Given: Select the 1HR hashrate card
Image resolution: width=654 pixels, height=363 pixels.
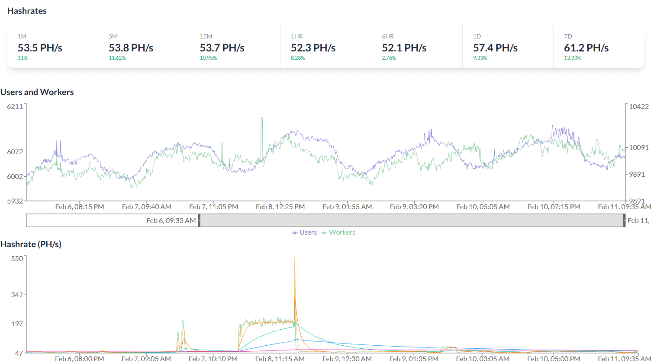Looking at the screenshot, I should pyautogui.click(x=325, y=47).
